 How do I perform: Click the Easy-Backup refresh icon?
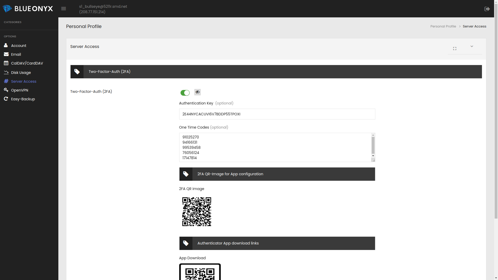coord(6,99)
